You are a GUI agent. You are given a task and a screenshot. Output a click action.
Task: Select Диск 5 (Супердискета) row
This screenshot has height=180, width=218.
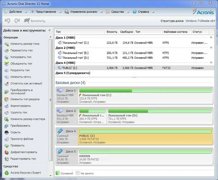coord(134,73)
